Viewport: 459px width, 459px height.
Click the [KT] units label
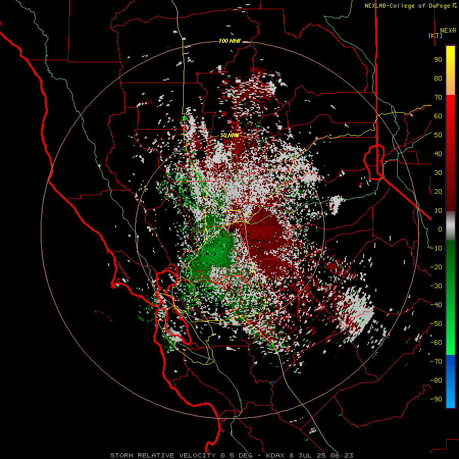[435, 35]
